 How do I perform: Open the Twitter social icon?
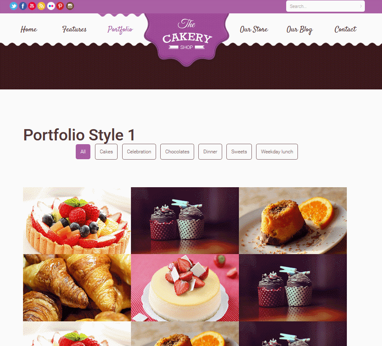pos(13,6)
